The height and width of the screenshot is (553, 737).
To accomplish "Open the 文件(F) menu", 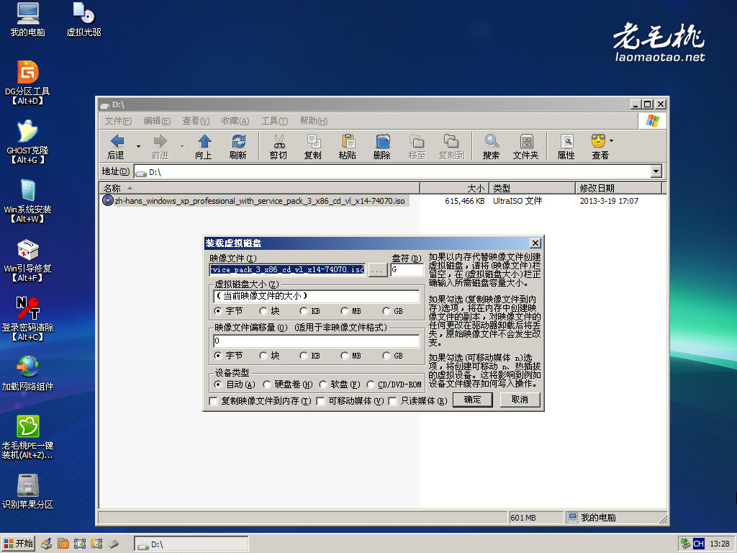I will coord(118,121).
